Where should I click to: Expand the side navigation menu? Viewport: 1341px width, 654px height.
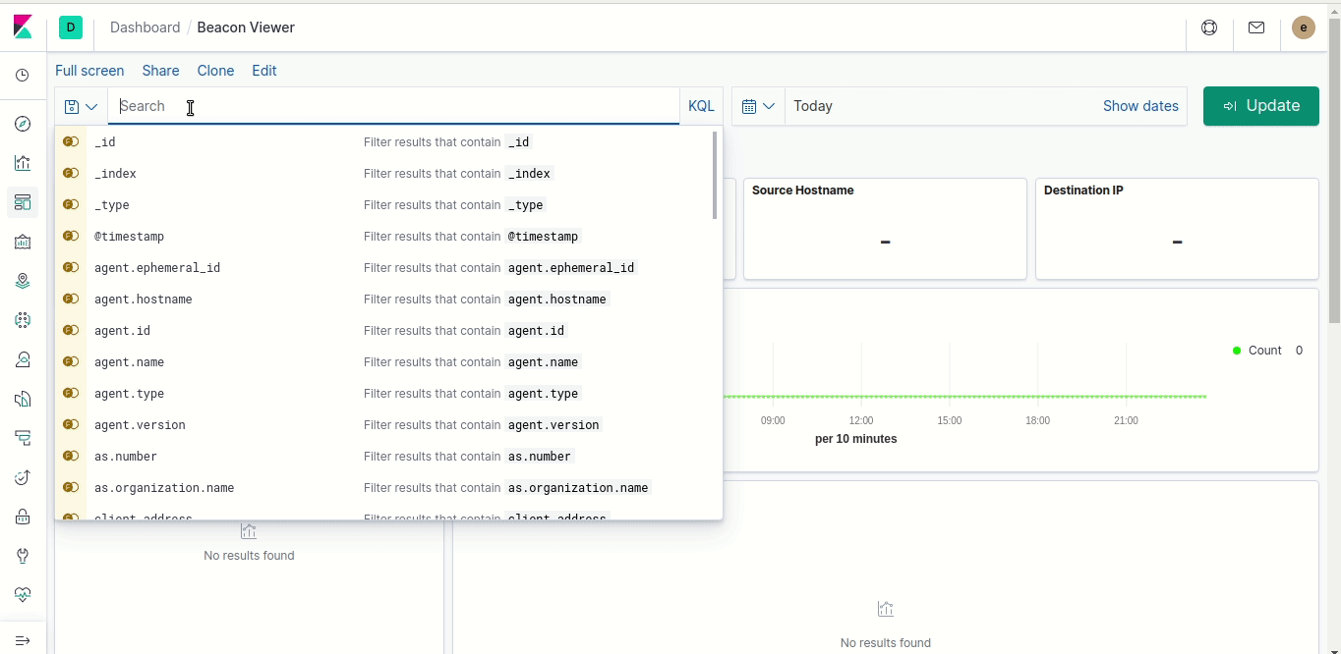[x=23, y=640]
